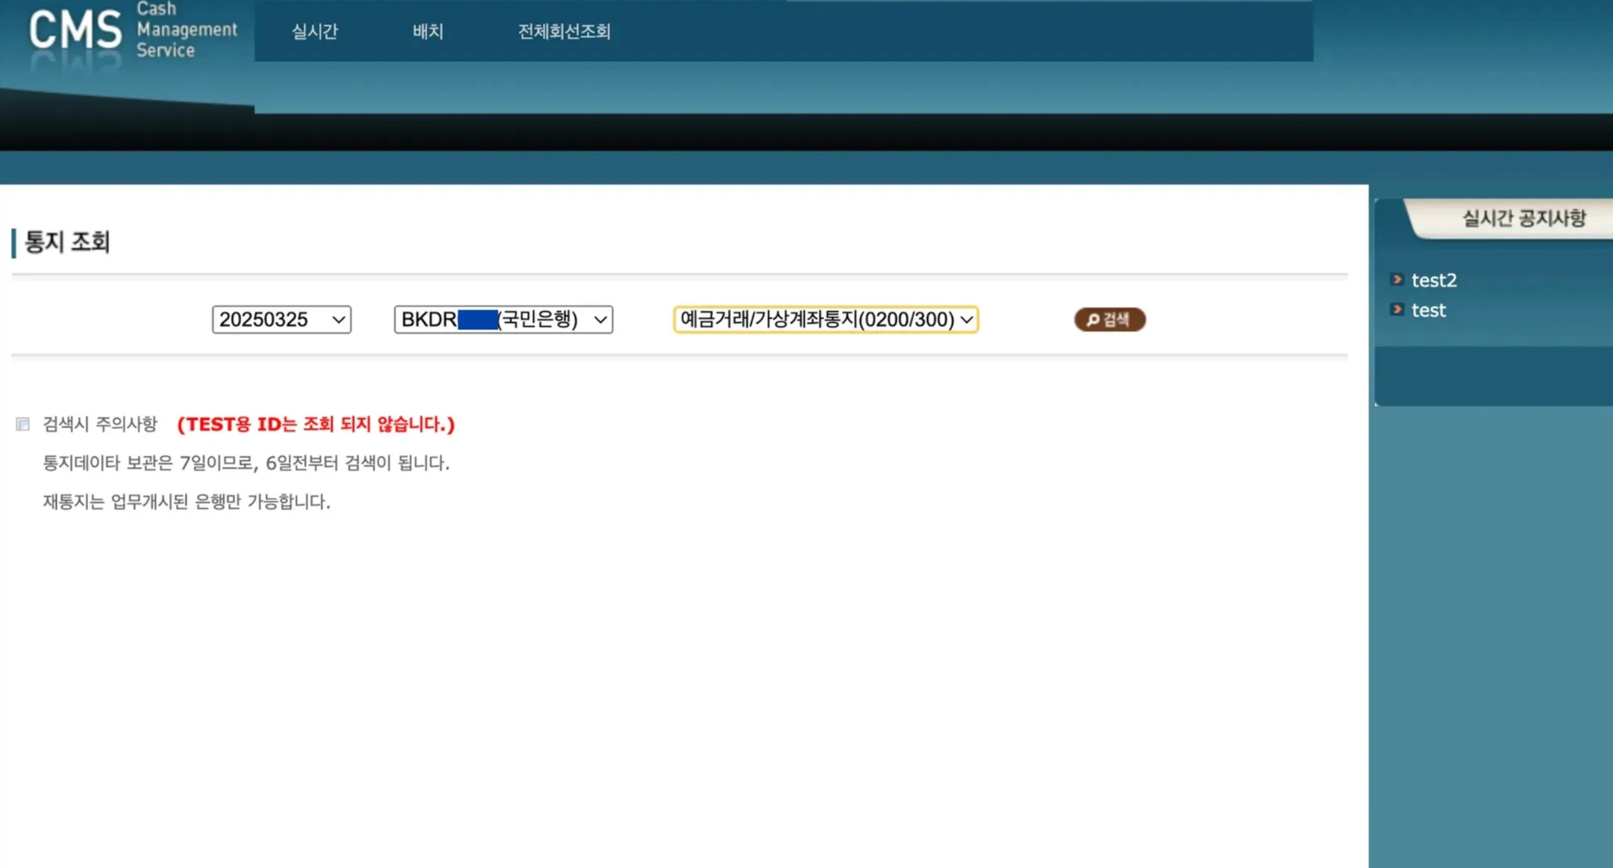1613x868 pixels.
Task: Click the small icon beside 검색시 주의사항
Action: point(23,425)
